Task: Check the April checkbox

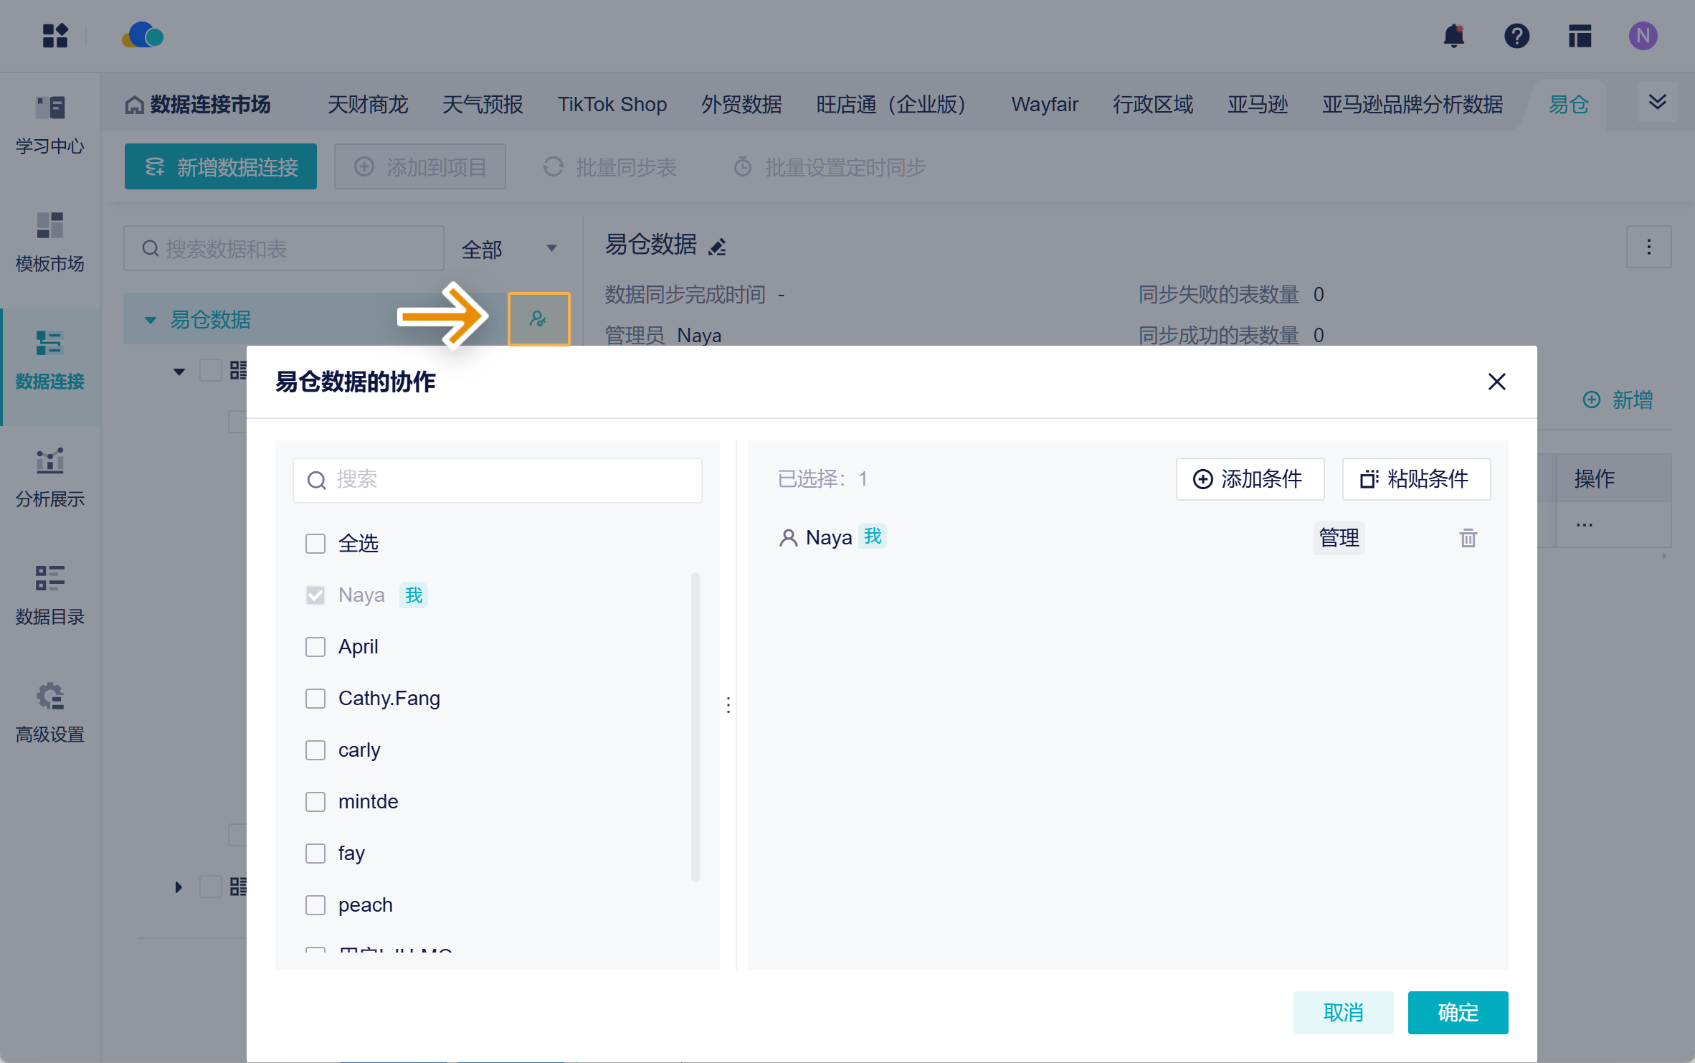Action: point(315,646)
